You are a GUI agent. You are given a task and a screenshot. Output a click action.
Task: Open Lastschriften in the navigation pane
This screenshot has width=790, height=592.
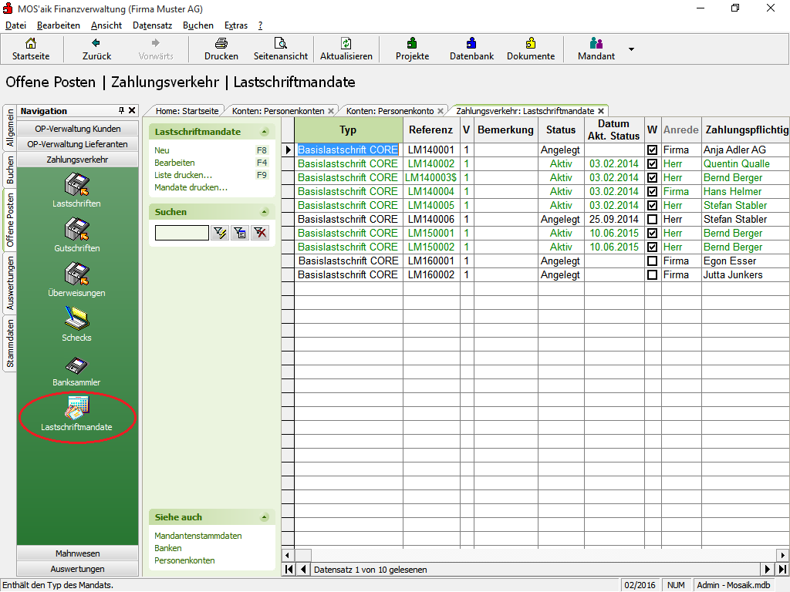[x=76, y=191]
